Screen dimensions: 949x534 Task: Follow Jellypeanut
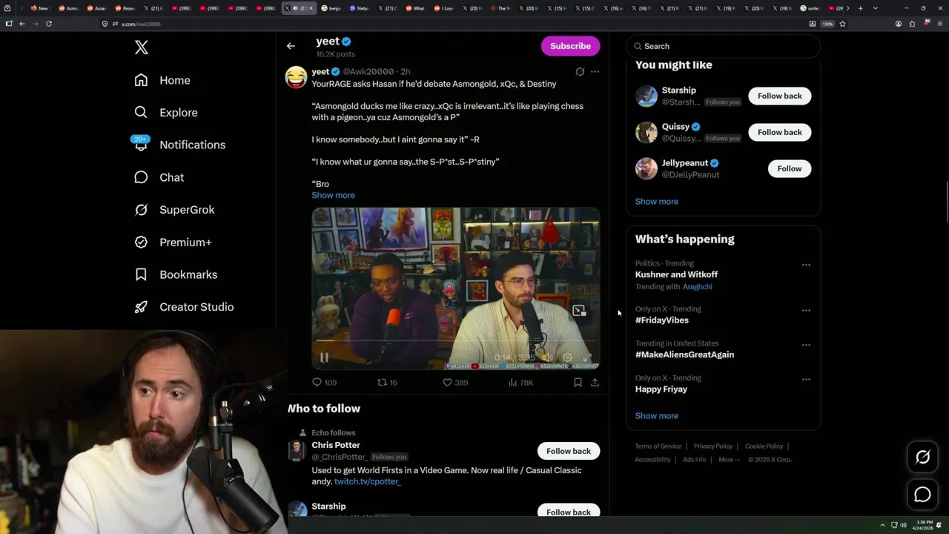click(790, 168)
